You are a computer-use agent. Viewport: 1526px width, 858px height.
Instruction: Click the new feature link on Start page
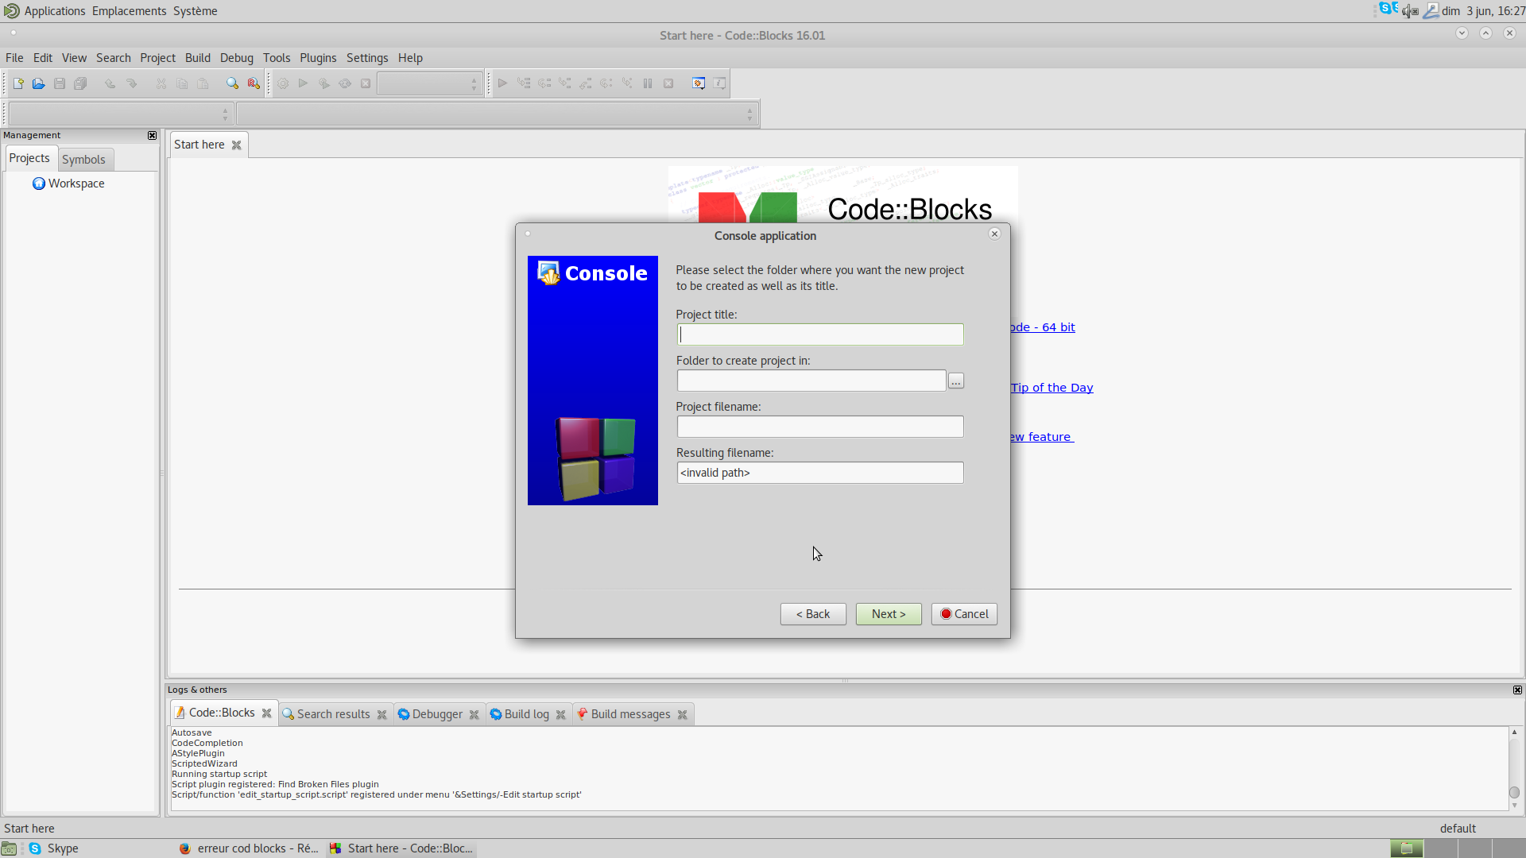1042,437
